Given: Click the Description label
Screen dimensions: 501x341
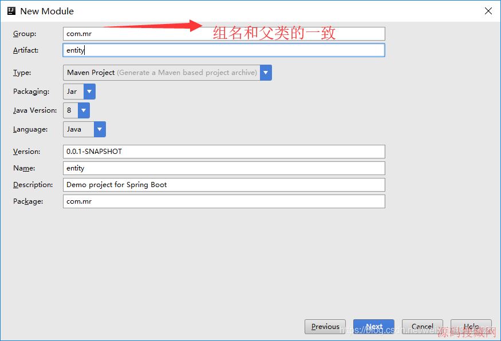Looking at the screenshot, I should (33, 185).
